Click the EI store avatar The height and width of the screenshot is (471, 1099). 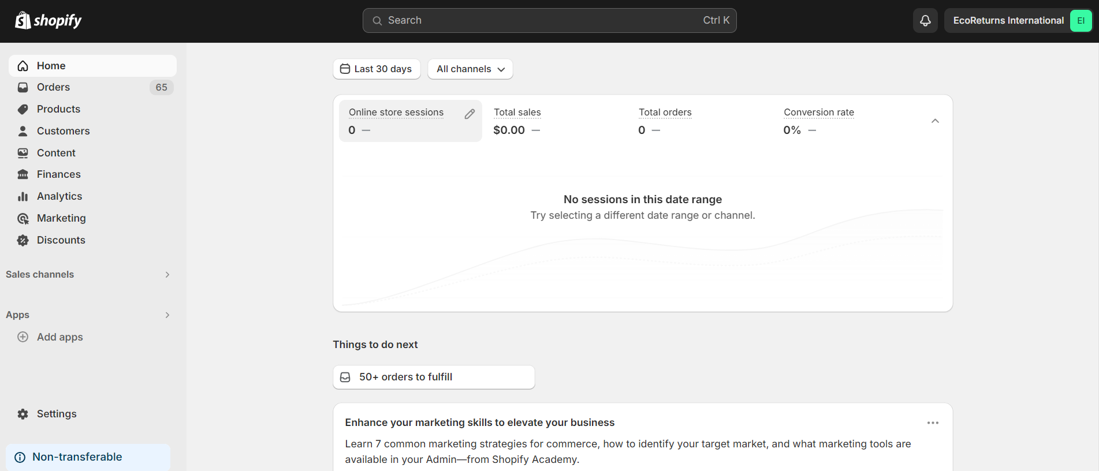[x=1081, y=21]
